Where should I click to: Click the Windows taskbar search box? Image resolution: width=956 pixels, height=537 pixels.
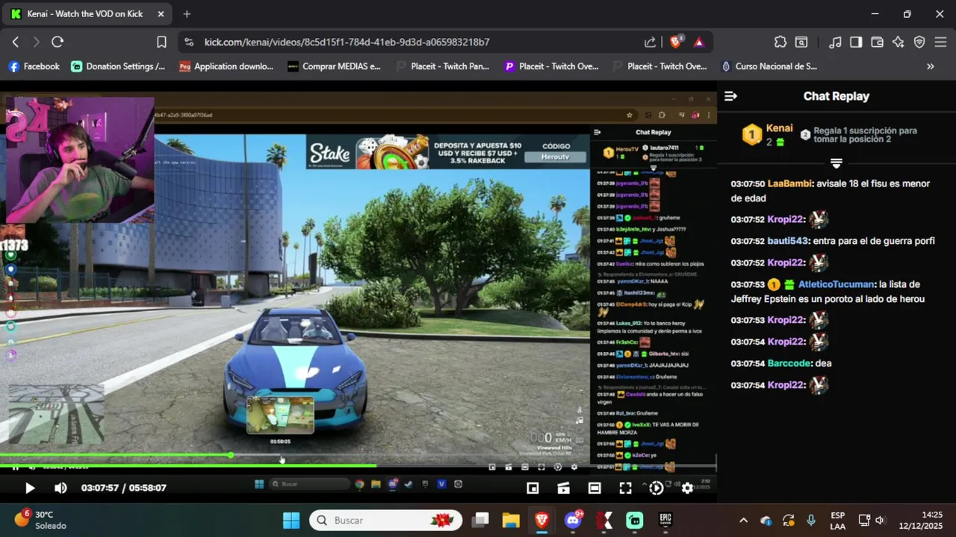[x=387, y=520]
